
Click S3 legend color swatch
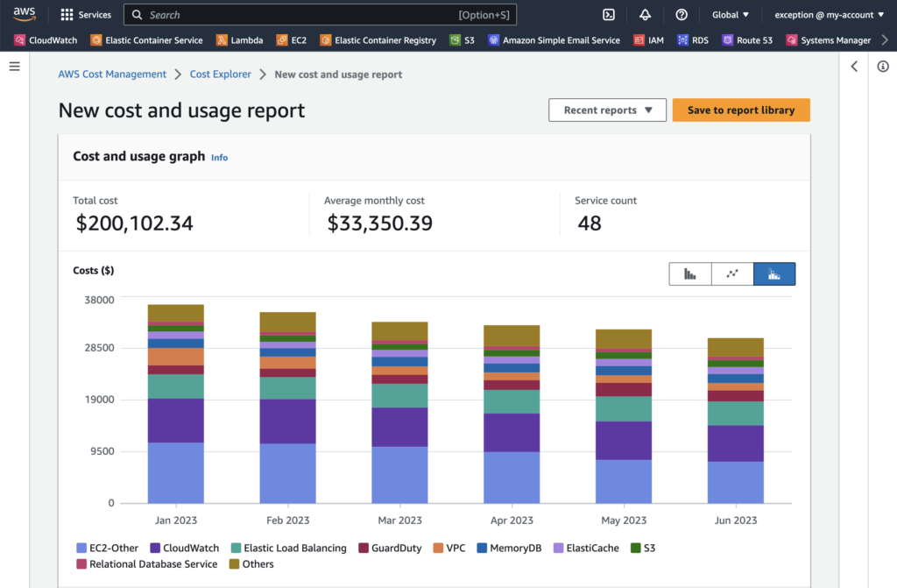click(636, 548)
